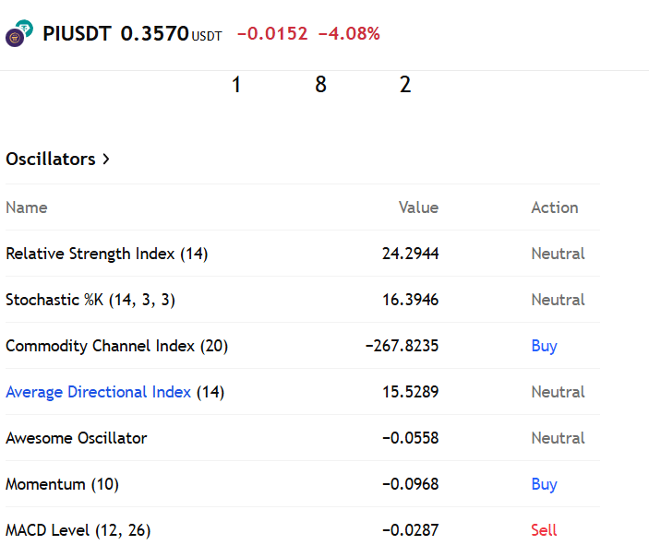Select the buy count number 2
Screen dimensions: 649x545
pos(405,84)
